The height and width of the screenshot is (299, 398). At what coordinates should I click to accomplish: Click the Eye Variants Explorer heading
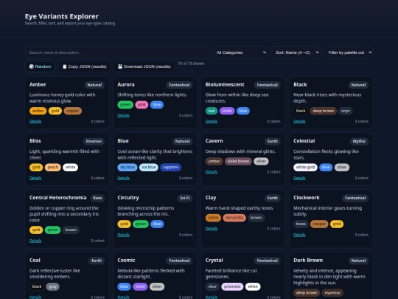(62, 16)
